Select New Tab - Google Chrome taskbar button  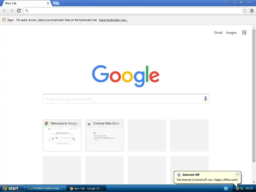point(86,188)
